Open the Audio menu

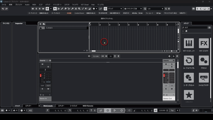coord(27,5)
